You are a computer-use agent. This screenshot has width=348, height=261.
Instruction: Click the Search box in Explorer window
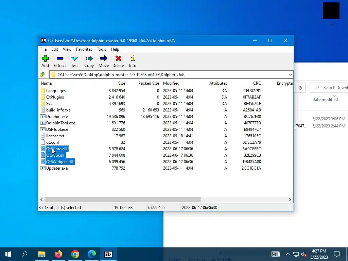tap(329, 88)
